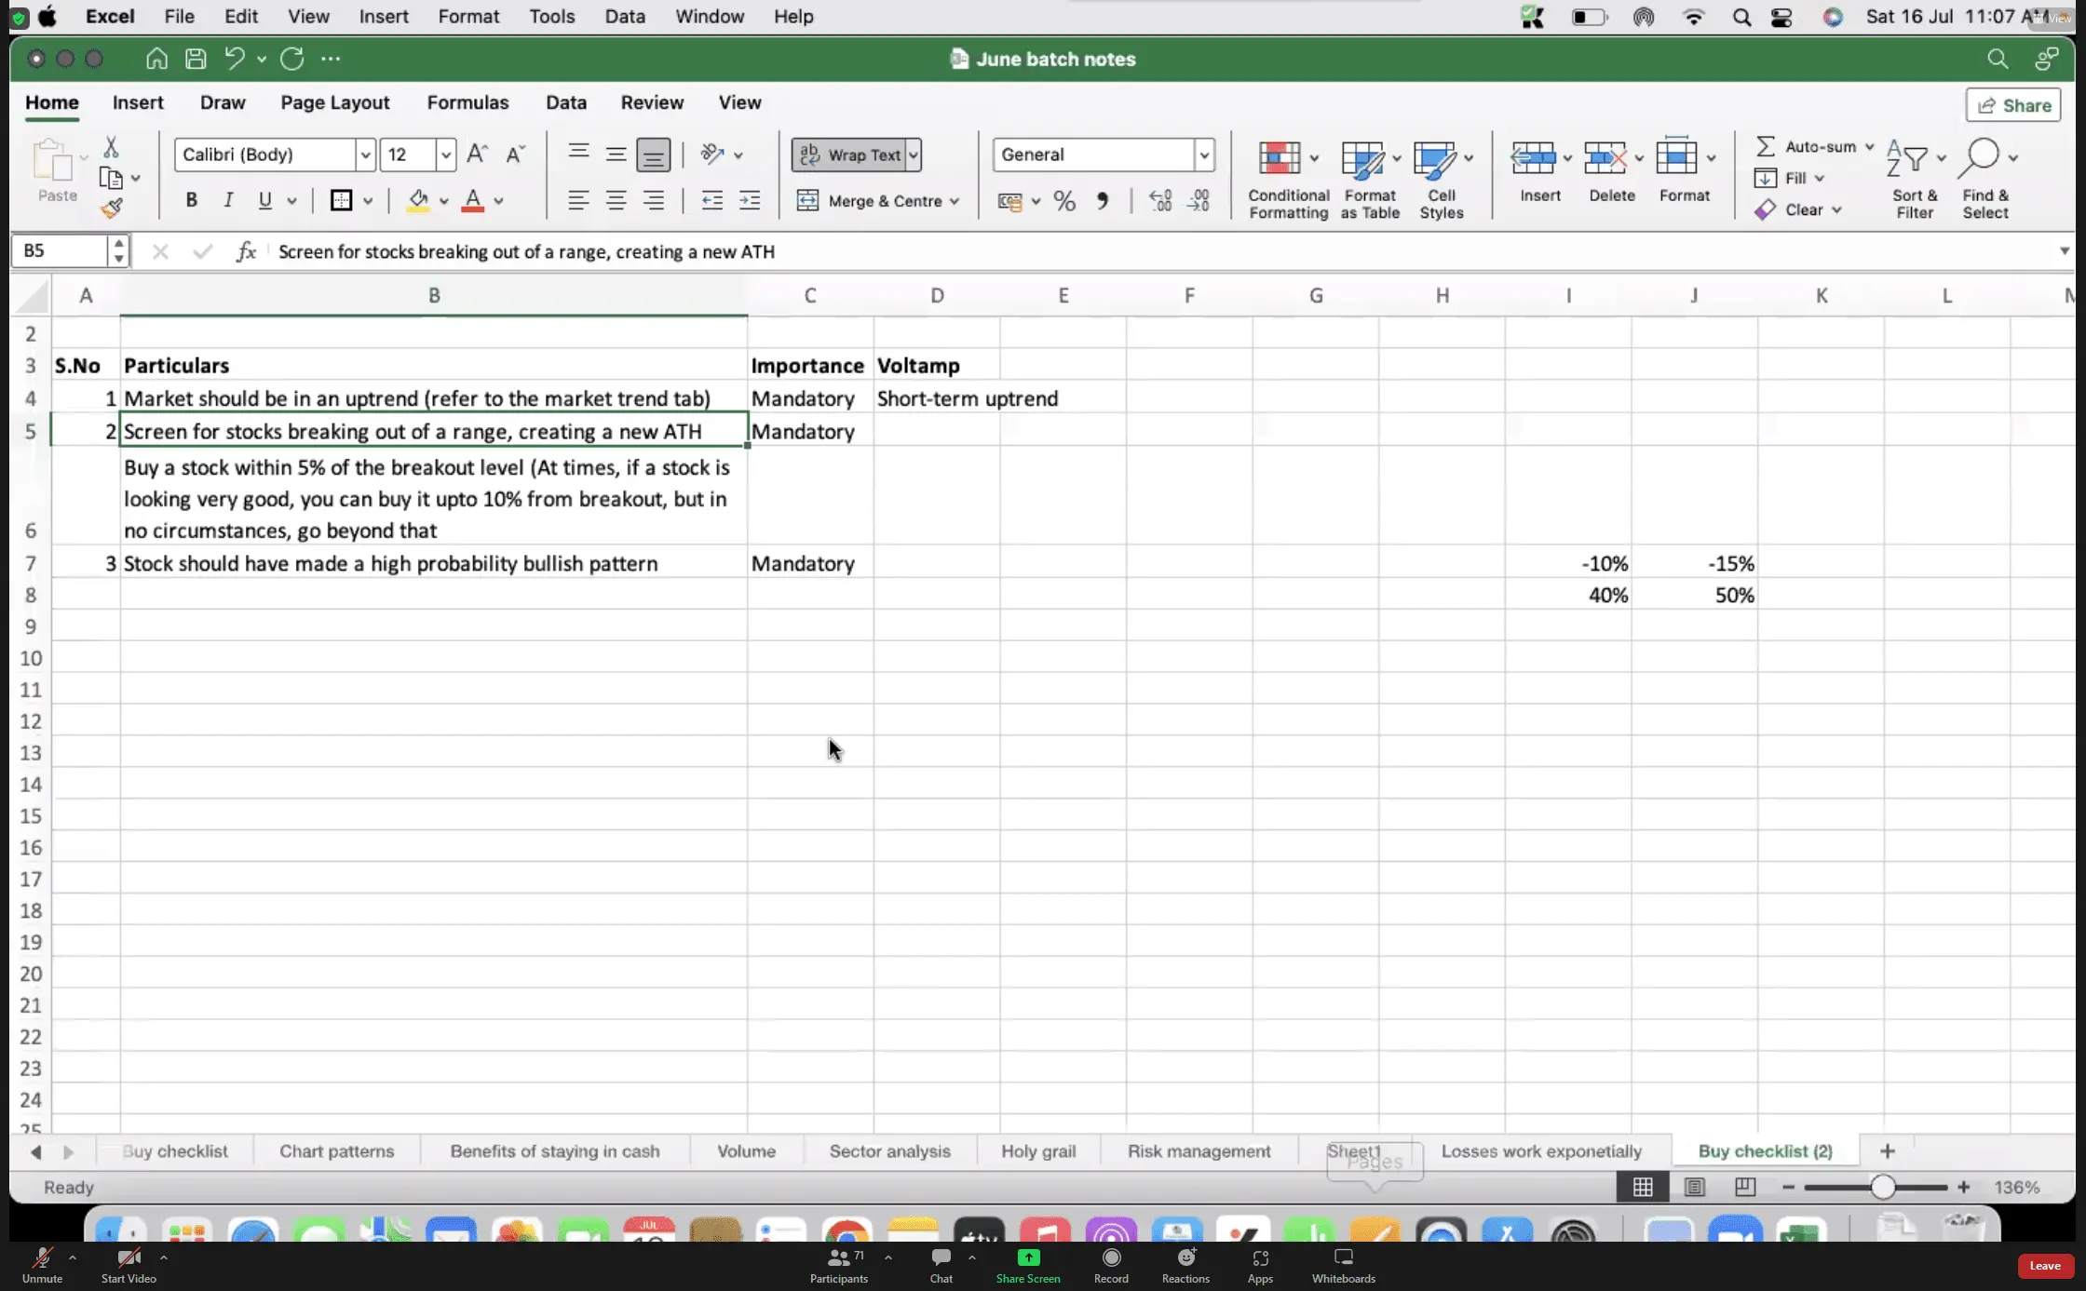Switch to the Formulas ribbon tab
2086x1291 pixels.
[x=467, y=102]
